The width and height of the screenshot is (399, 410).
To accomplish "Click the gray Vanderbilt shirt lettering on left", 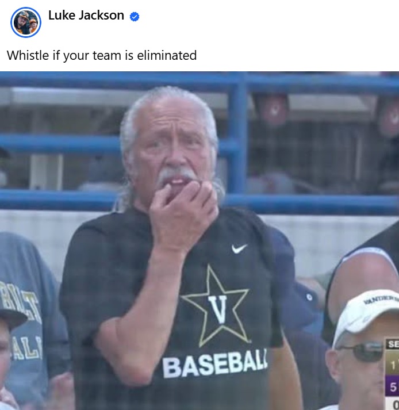I will pyautogui.click(x=25, y=320).
